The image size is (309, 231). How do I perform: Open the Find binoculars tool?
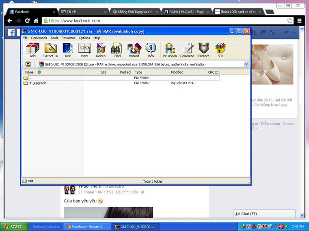[117, 50]
